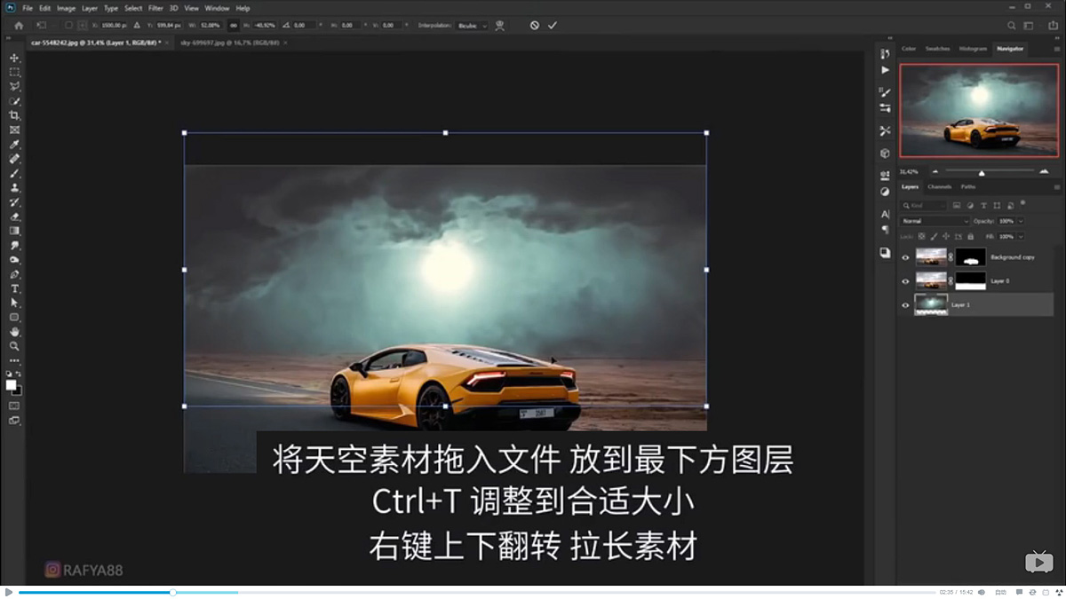Select the Move tool
The image size is (1066, 599).
click(x=13, y=56)
